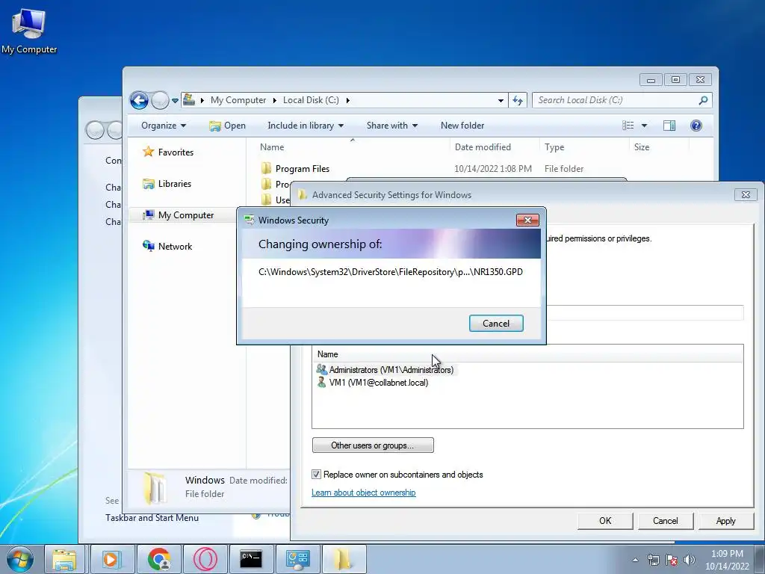Create a New folder
This screenshot has width=765, height=574.
coord(462,126)
